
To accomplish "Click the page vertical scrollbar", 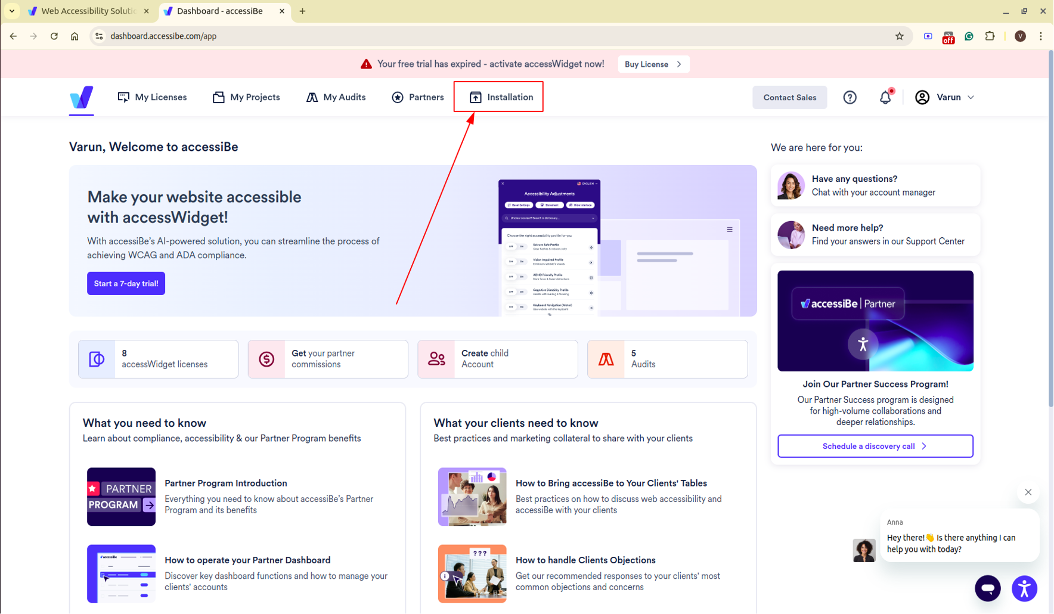I will 1050,230.
